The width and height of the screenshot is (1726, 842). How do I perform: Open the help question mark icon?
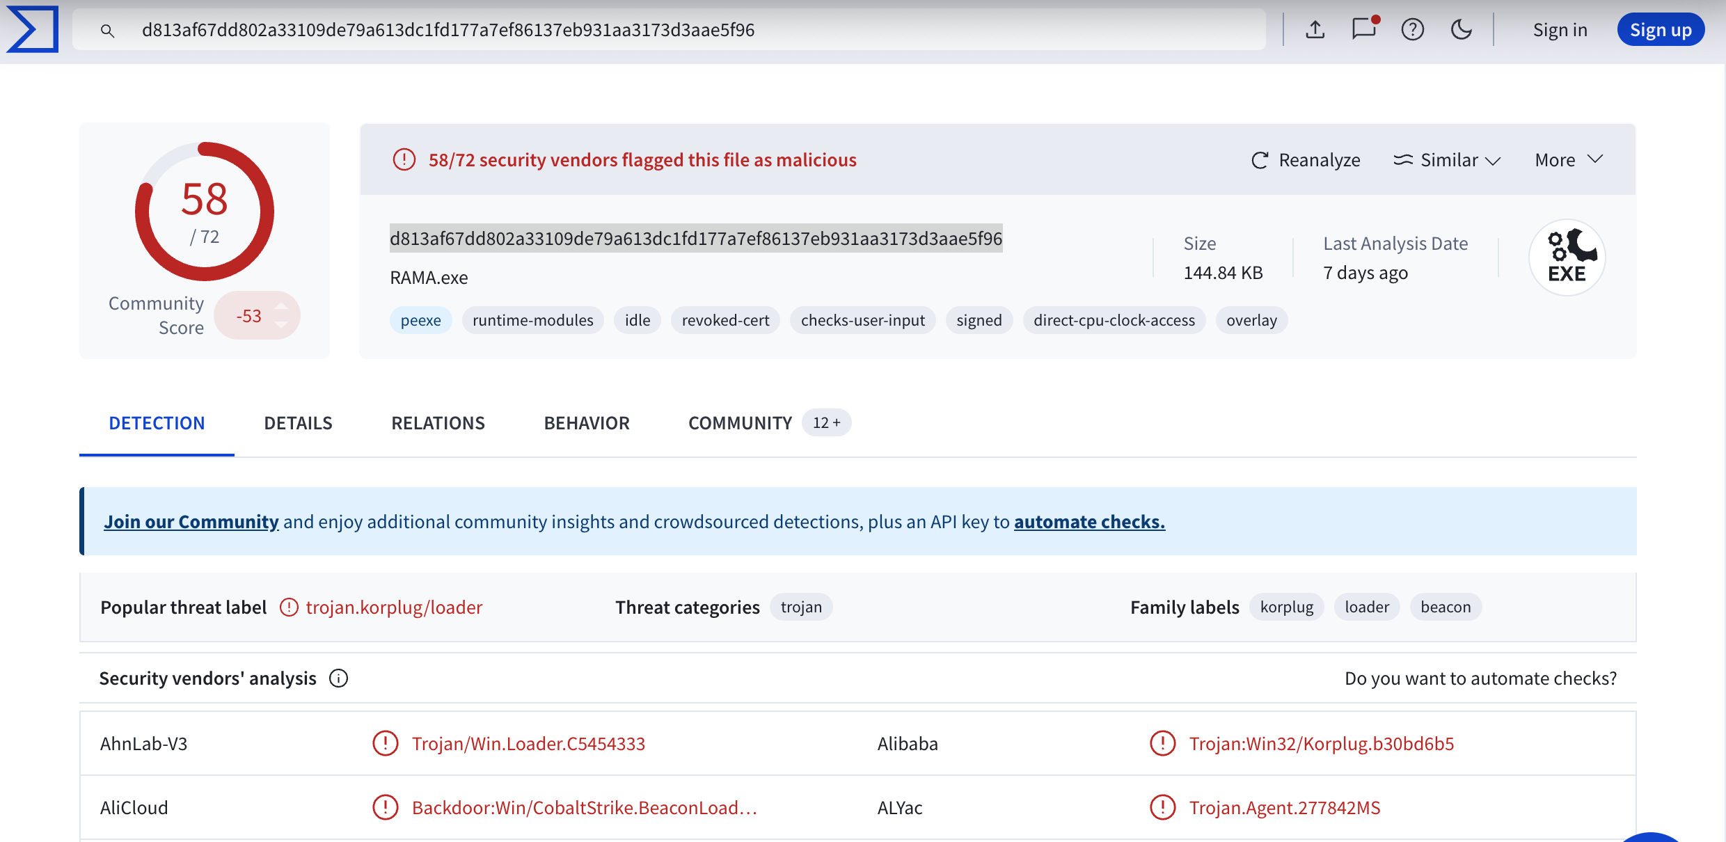1413,30
